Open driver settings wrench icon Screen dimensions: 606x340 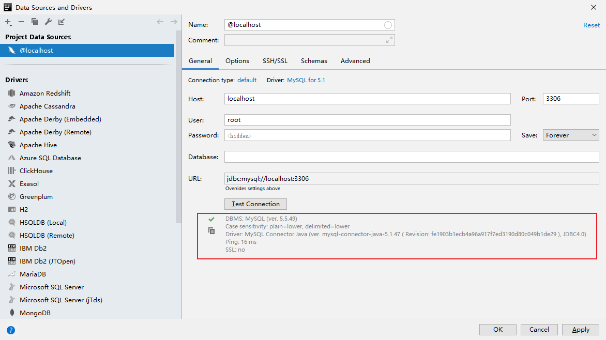pyautogui.click(x=48, y=22)
